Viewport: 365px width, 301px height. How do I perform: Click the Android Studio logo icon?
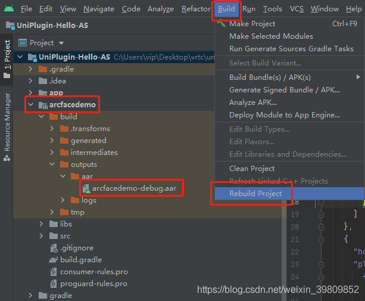point(9,9)
